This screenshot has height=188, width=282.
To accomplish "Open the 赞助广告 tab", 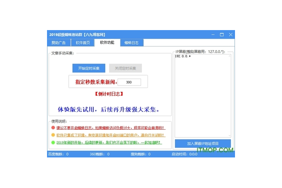I will coord(59,43).
